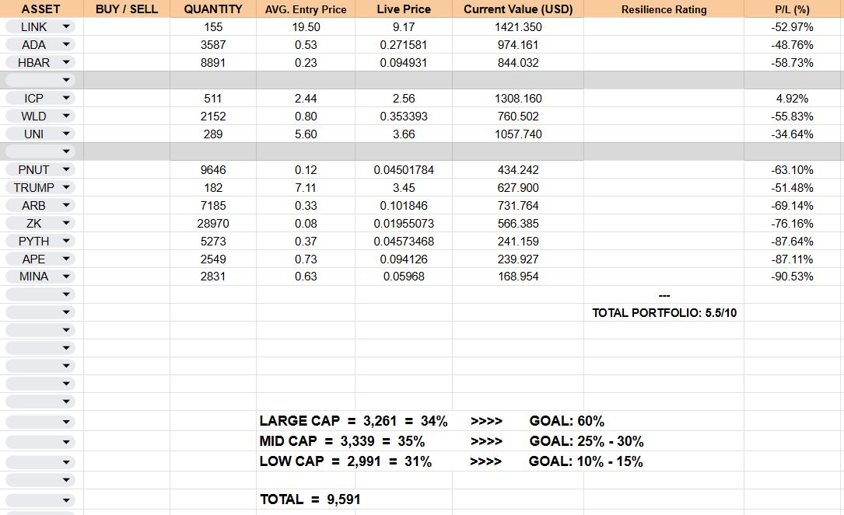The width and height of the screenshot is (844, 515).
Task: Select the Current Value (USD) header
Action: pyautogui.click(x=518, y=9)
